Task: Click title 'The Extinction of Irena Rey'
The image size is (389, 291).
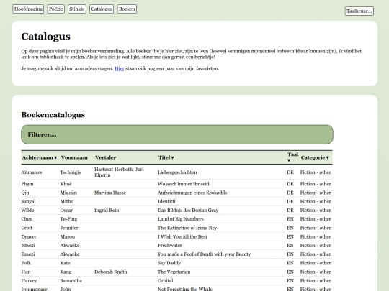Action: (187, 228)
